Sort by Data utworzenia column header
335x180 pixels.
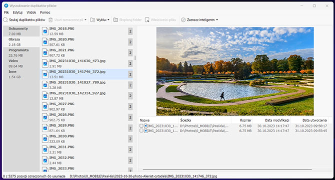click(x=309, y=120)
